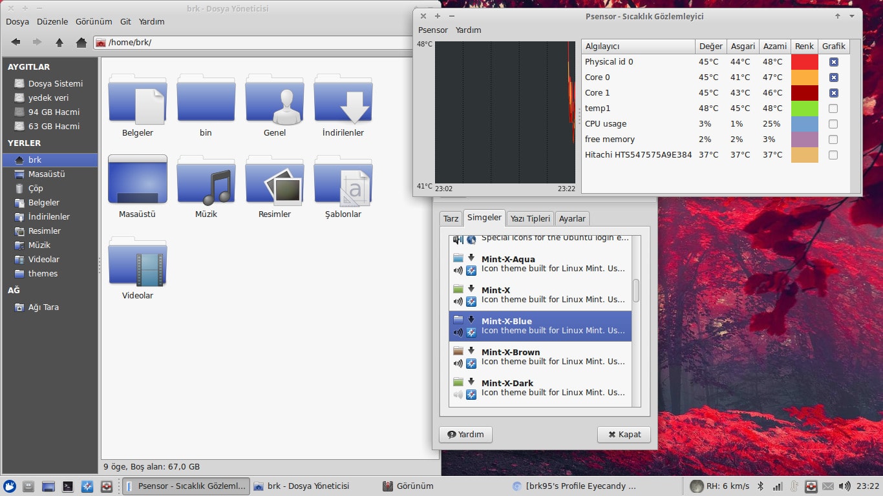
Task: Switch to the Yazı Tipleri tab
Action: coord(529,218)
